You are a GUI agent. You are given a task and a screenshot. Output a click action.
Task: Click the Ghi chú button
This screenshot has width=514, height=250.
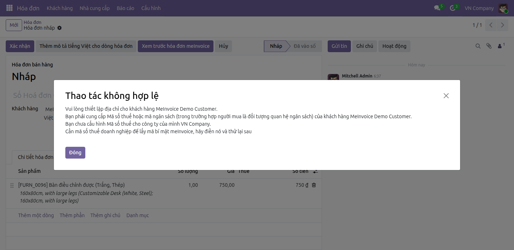365,46
